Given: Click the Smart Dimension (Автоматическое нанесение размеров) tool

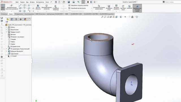Looking at the screenshot, I should pyautogui.click(x=12, y=7).
